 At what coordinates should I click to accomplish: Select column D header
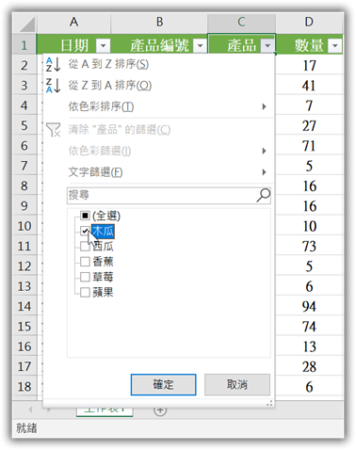tap(309, 23)
